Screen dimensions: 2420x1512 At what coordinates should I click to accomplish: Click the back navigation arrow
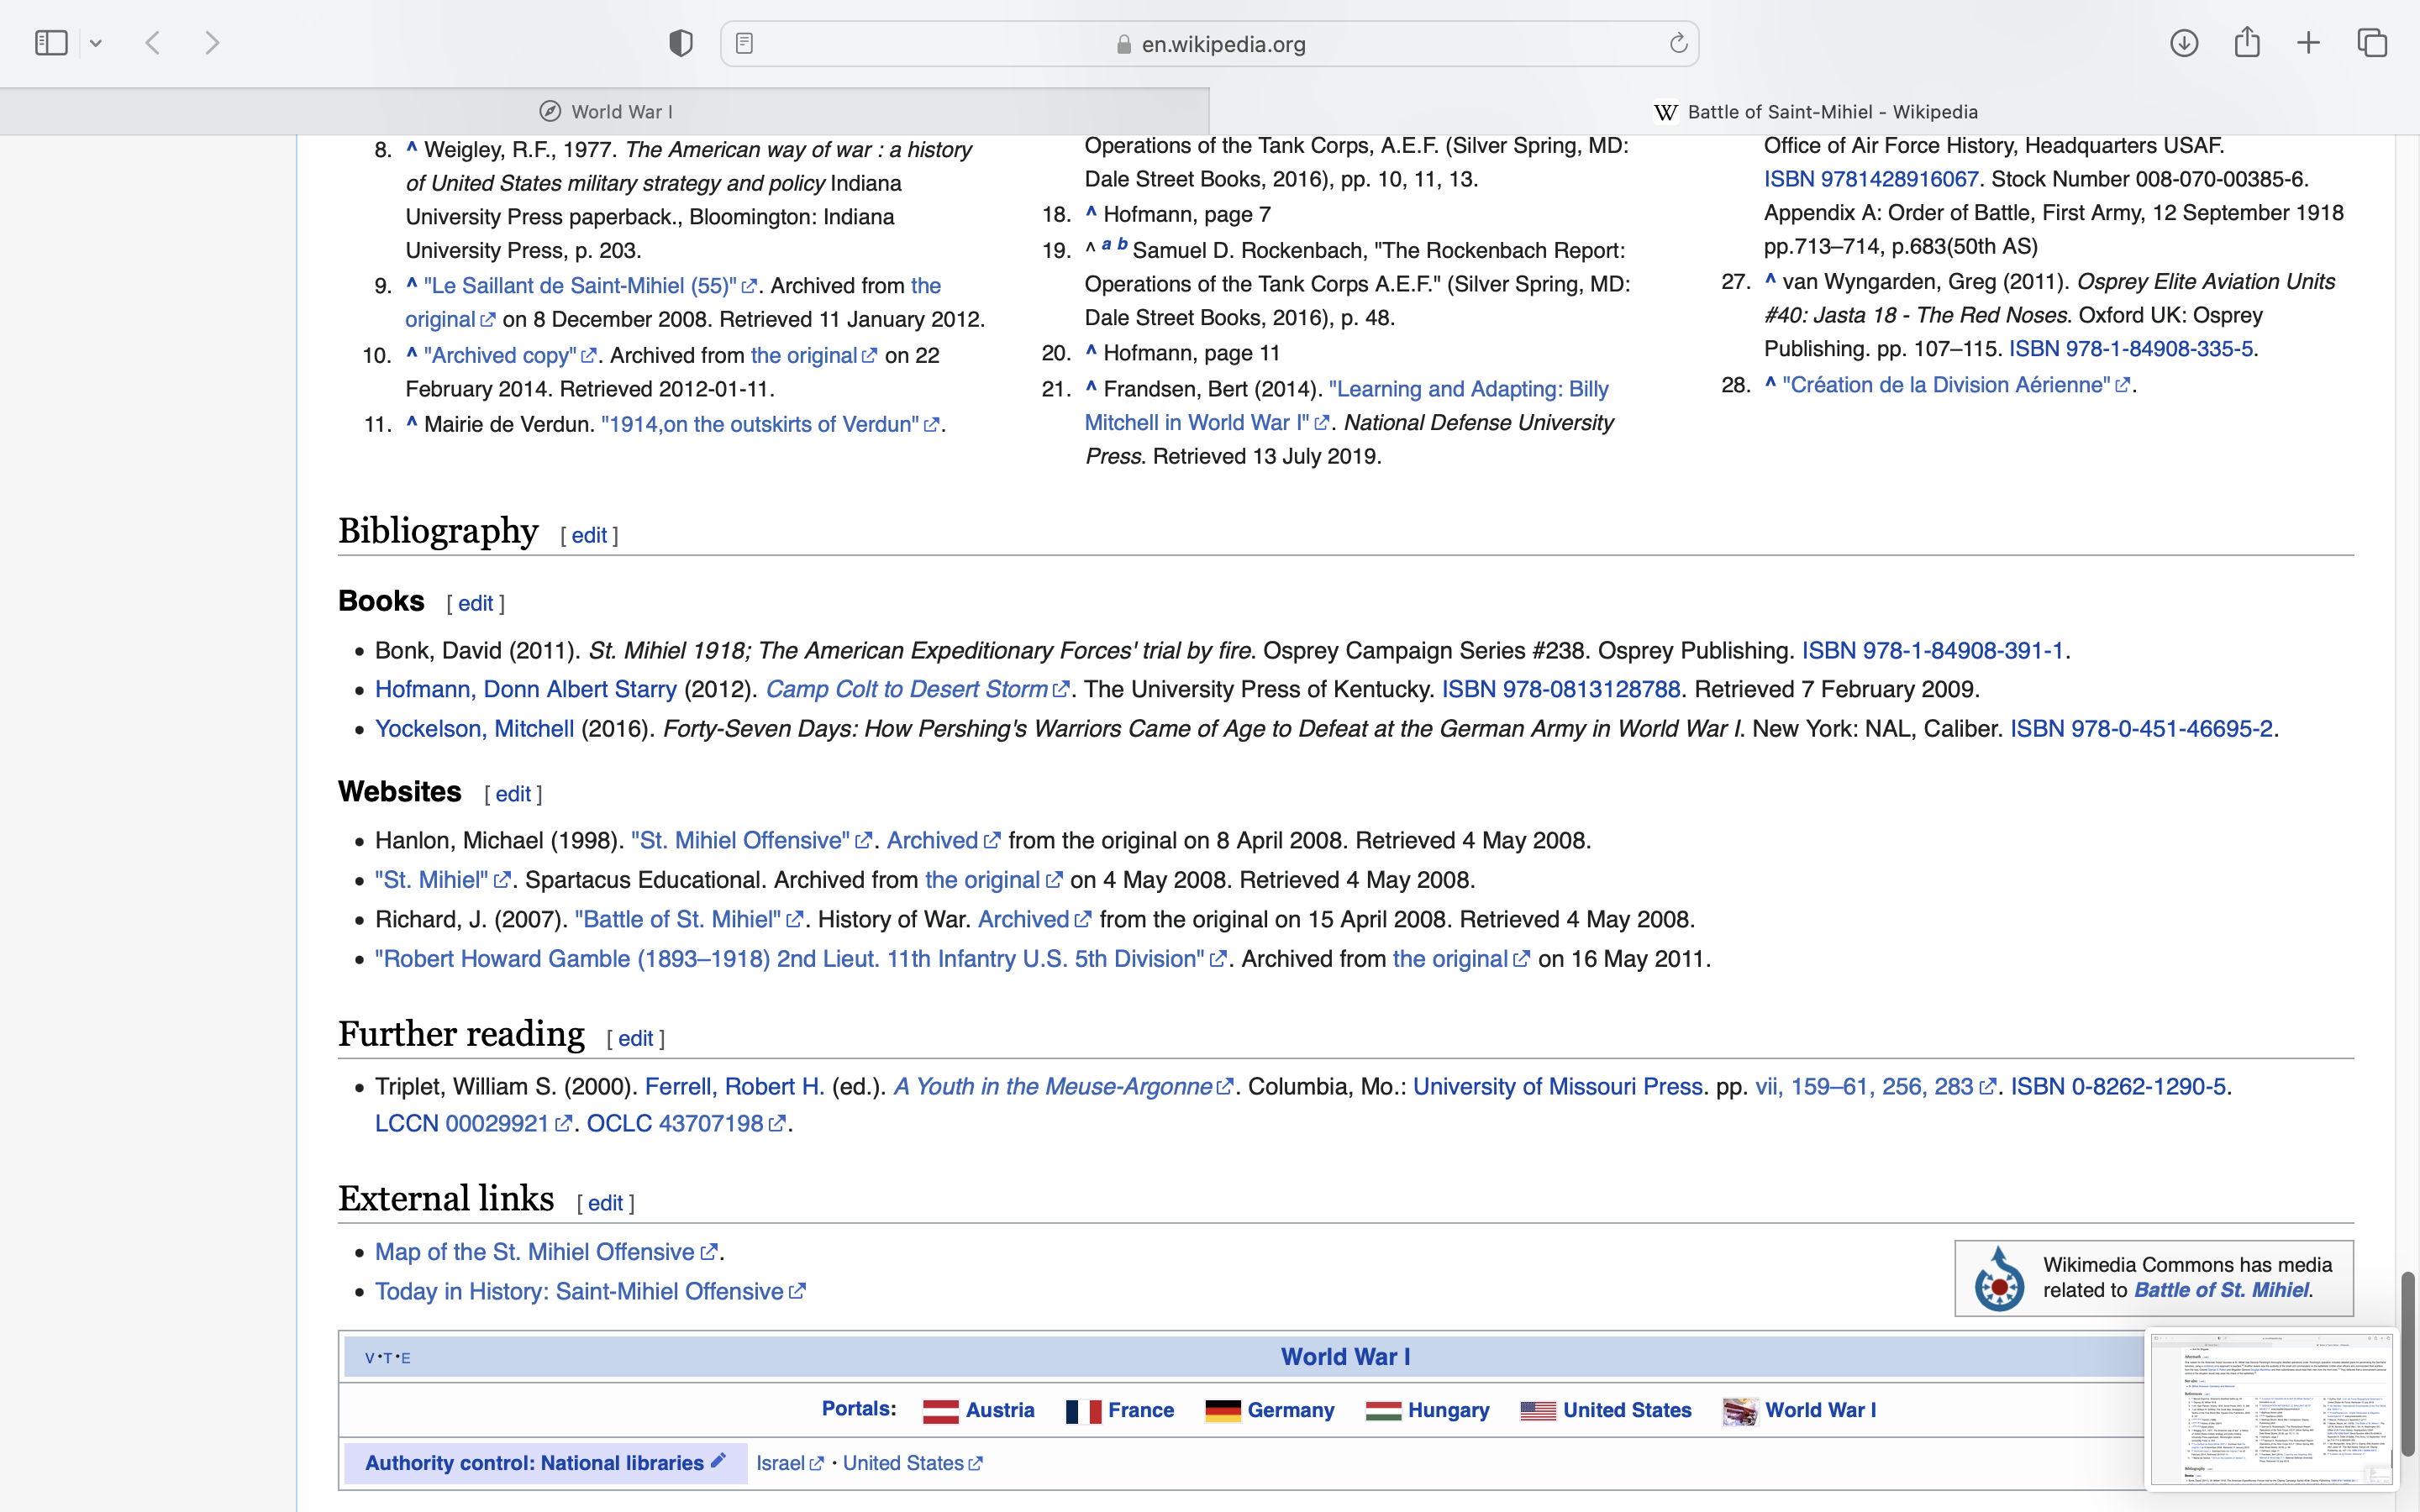pos(153,43)
